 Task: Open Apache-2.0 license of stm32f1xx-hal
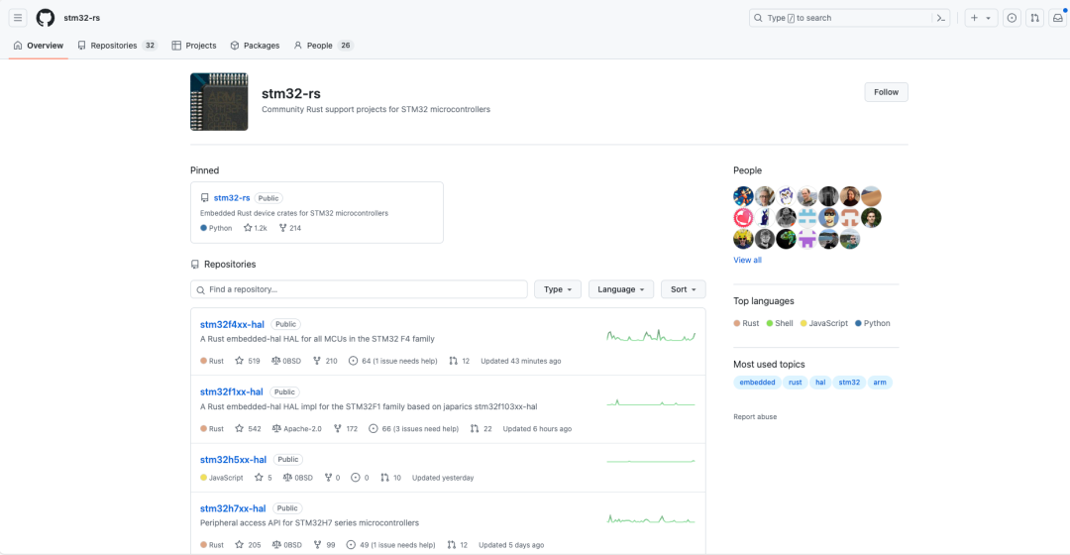click(296, 429)
